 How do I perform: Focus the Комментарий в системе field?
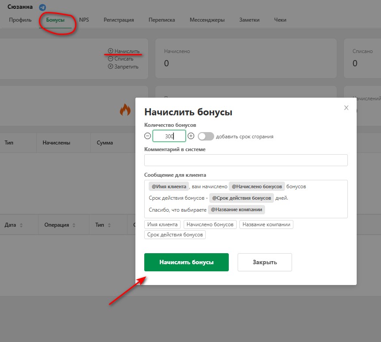[x=246, y=160]
